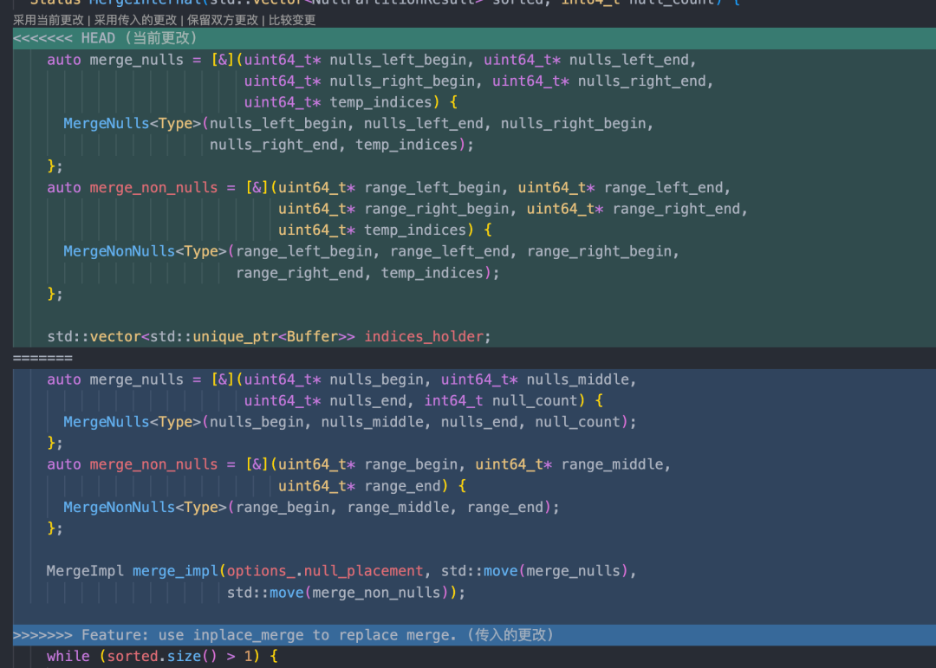Screen dimensions: 936x668
Task: Click 'uint64_t* temp_indices' parameter of HEAD merge_non_nulls lambda
Action: (372, 230)
